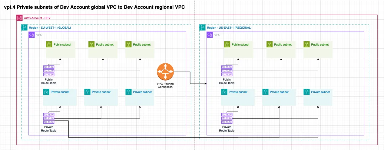This screenshot has height=150, width=384.
Task: Click leftmost public subnet lock icon in EU-WEST-1
Action: point(49,44)
